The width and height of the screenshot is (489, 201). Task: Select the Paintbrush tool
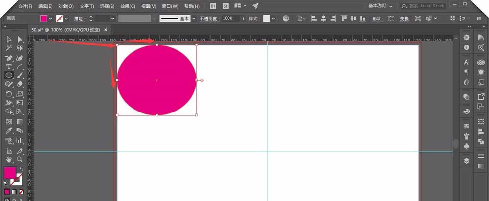[20, 75]
